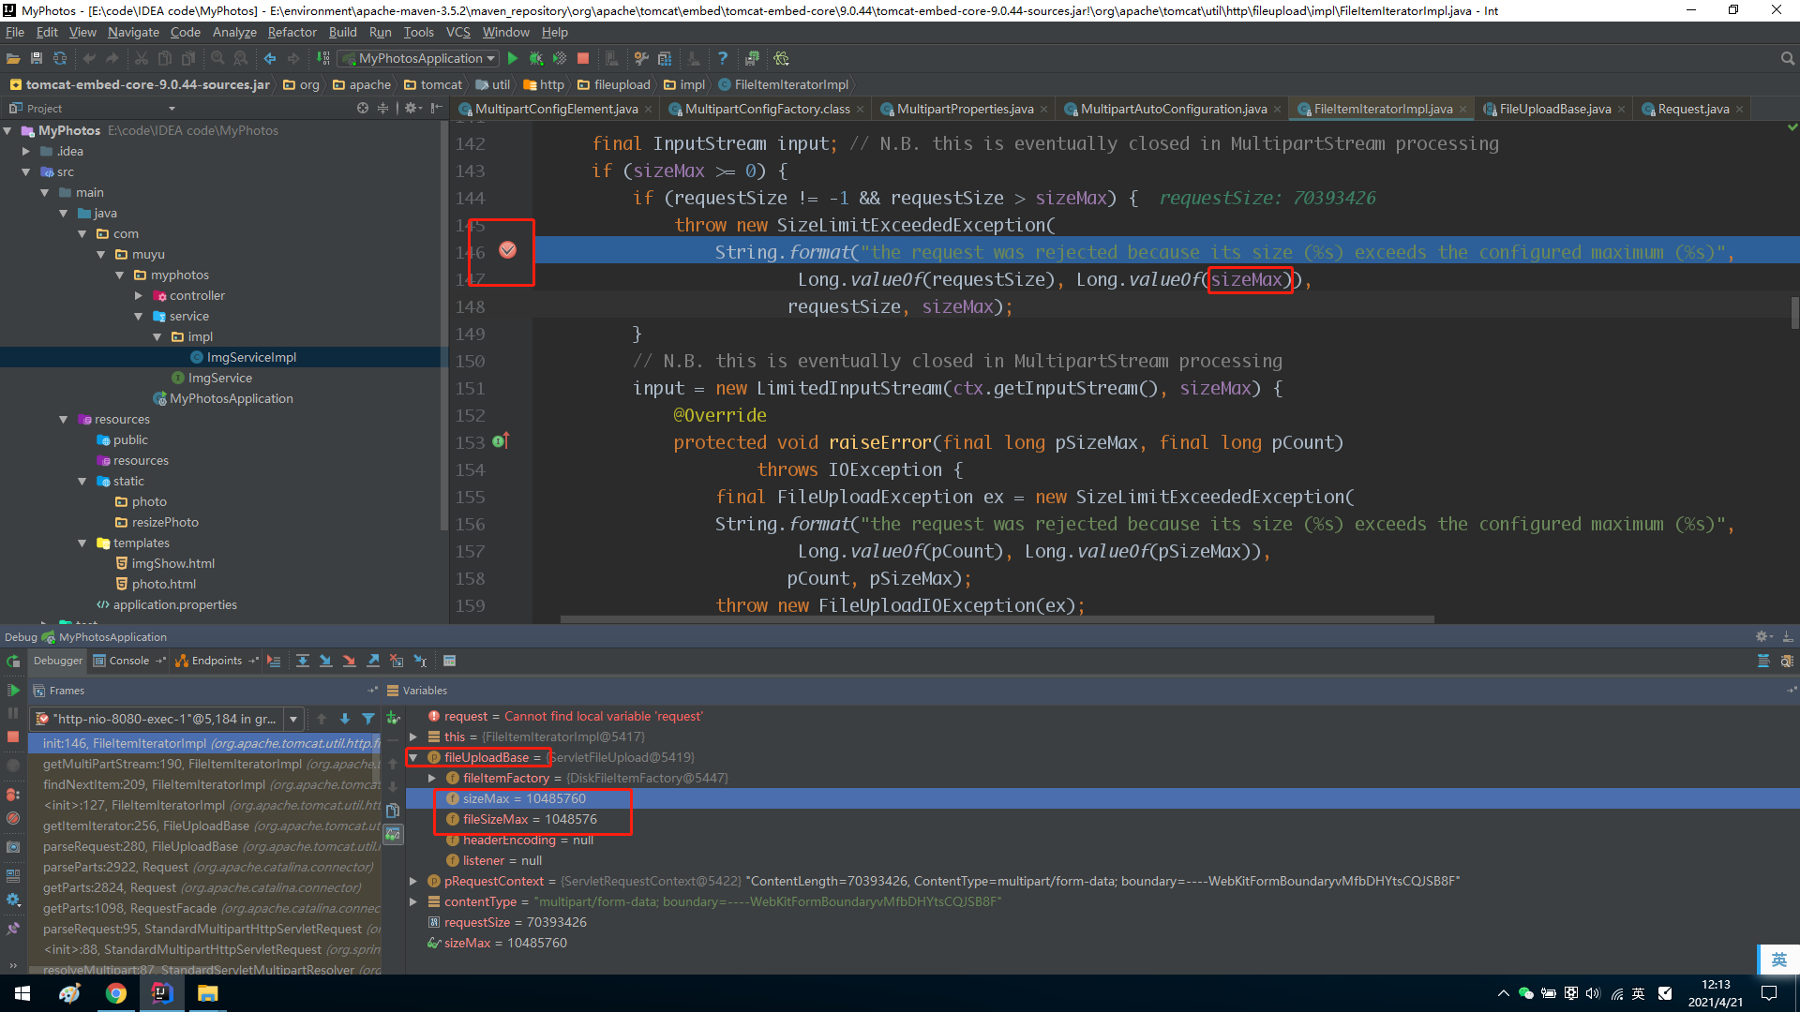The width and height of the screenshot is (1800, 1012).
Task: Run MyPhotosApplication with the green play icon
Action: tap(512, 58)
